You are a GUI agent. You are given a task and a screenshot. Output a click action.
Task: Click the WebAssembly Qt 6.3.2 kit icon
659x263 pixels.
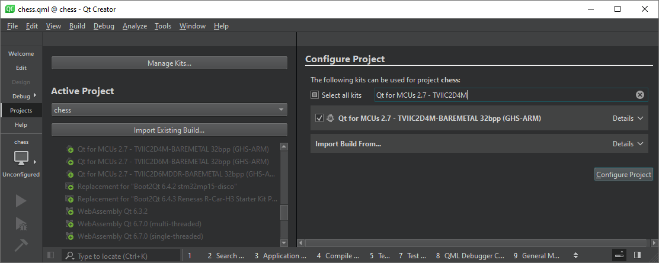(x=70, y=211)
